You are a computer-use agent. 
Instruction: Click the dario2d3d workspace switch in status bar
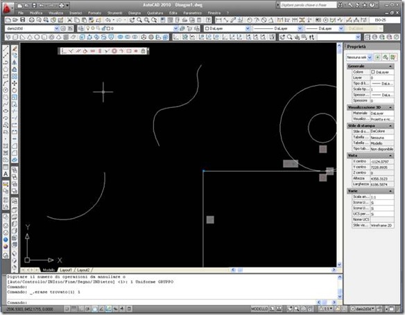362,309
